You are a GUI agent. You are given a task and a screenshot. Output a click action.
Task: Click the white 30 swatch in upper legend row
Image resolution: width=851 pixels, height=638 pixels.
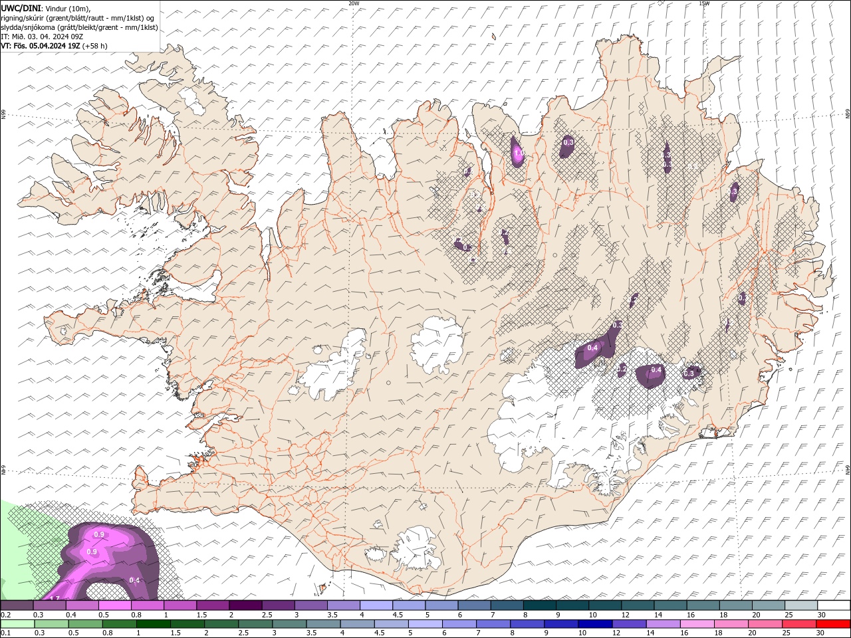pyautogui.click(x=833, y=605)
